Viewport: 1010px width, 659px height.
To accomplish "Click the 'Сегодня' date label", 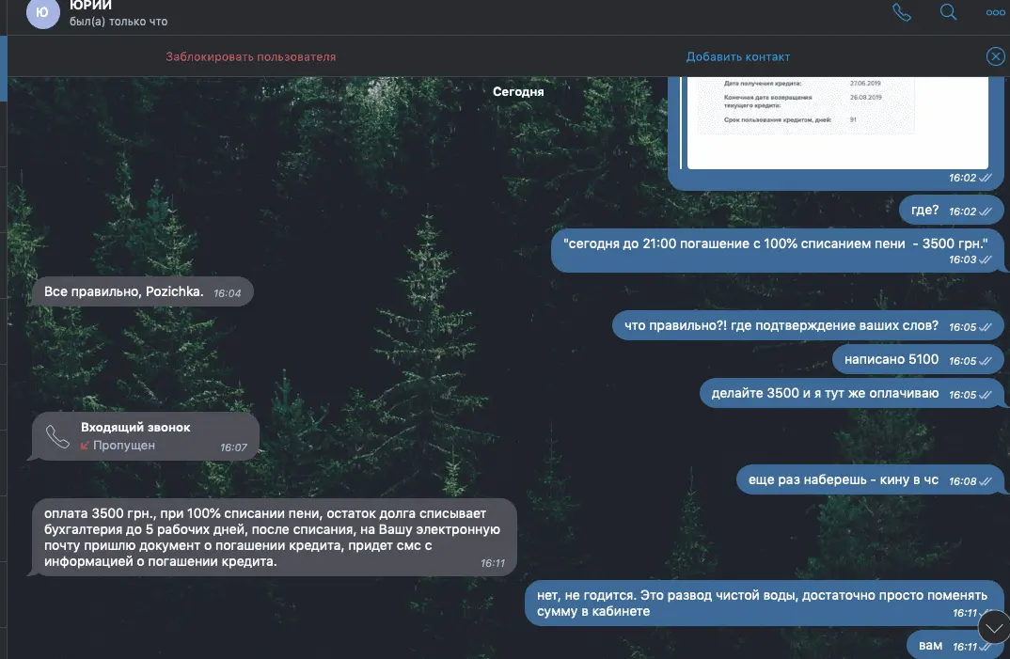I will pyautogui.click(x=518, y=91).
